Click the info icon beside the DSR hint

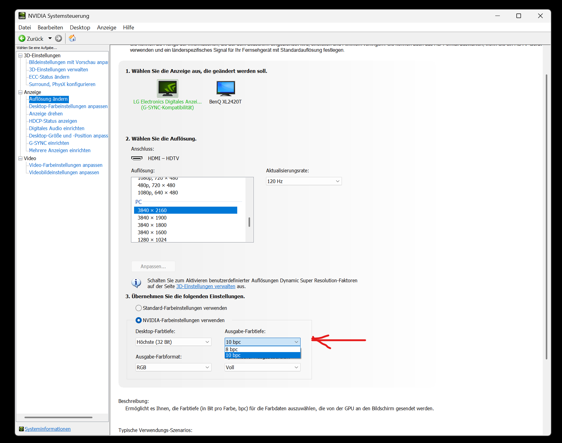pos(136,283)
